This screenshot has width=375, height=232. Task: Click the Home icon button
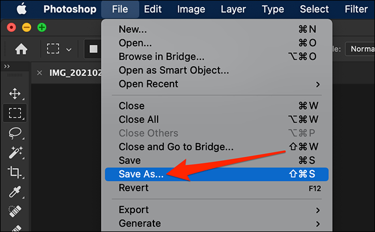pos(21,49)
